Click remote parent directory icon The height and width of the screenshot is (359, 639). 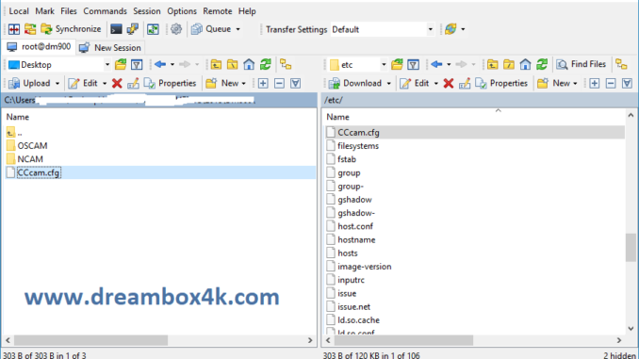coord(492,64)
